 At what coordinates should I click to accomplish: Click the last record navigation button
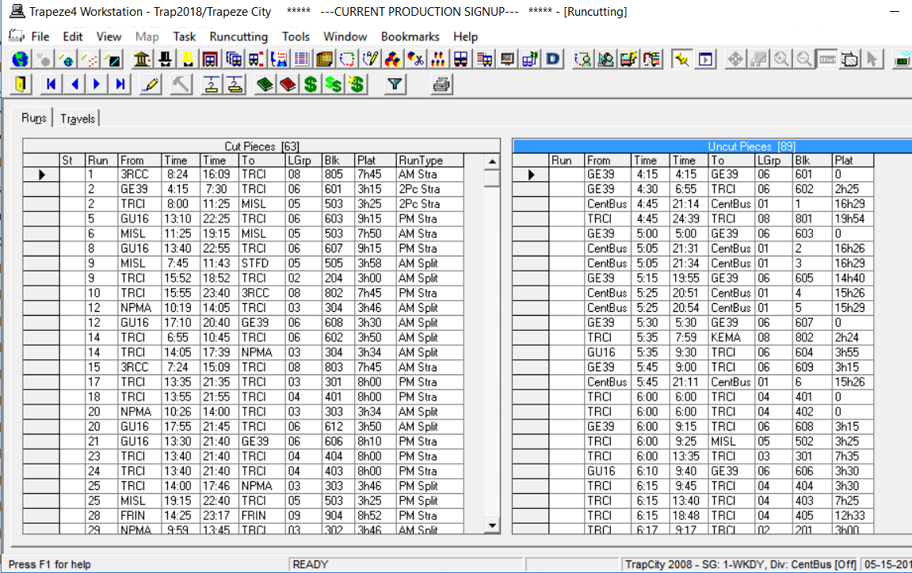(x=117, y=84)
